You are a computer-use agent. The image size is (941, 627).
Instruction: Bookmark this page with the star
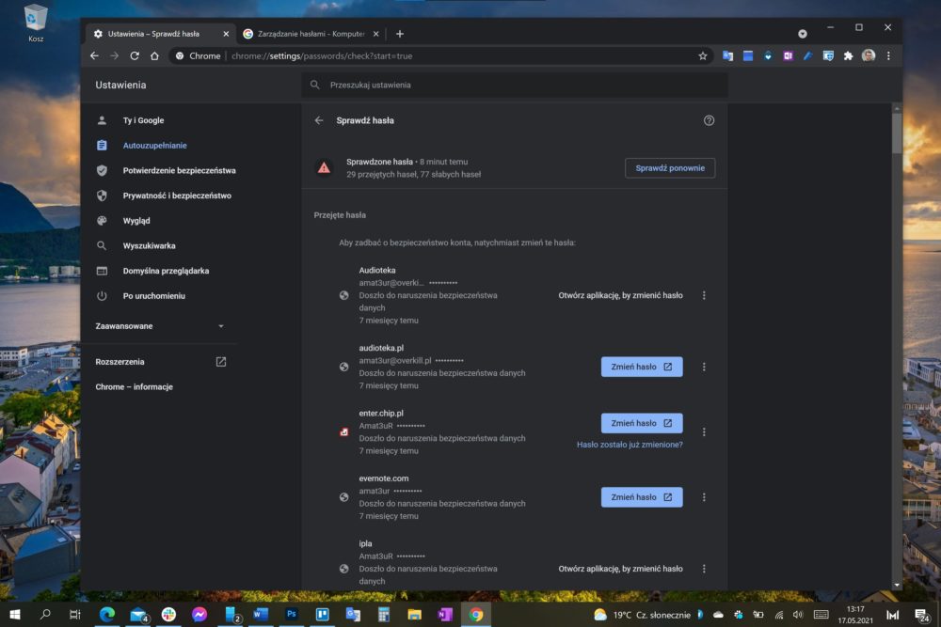703,56
